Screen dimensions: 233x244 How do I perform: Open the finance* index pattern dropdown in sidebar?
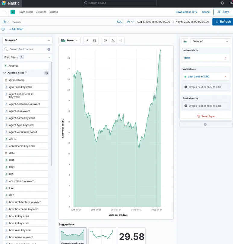[27, 40]
